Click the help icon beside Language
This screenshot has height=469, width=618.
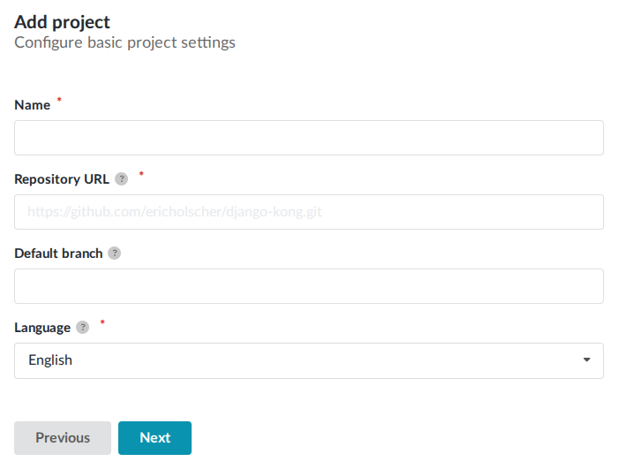click(x=83, y=328)
